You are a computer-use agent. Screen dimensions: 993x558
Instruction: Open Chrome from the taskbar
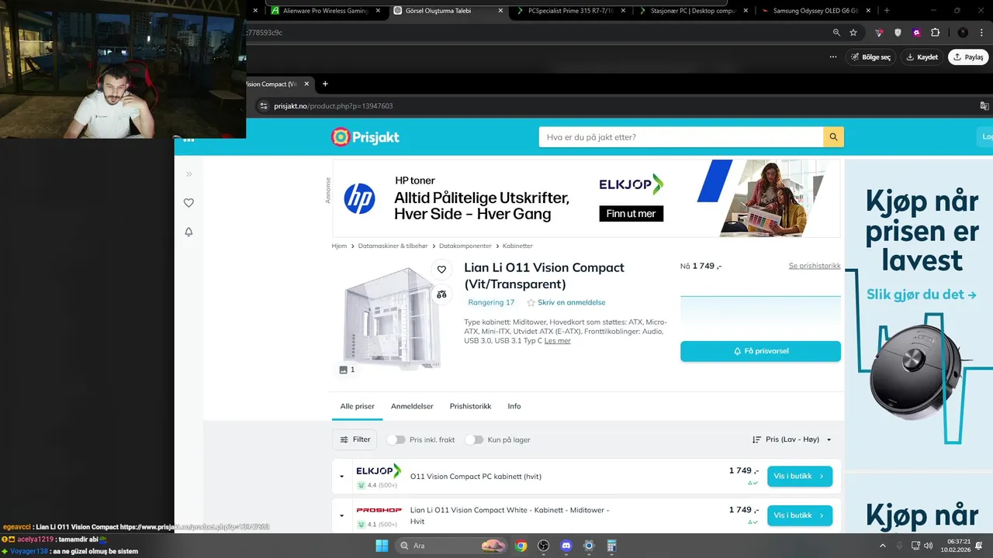(521, 546)
